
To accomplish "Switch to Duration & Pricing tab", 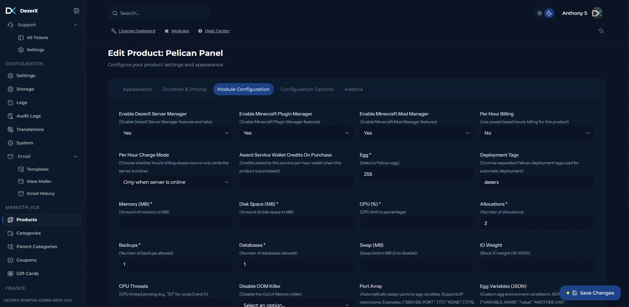I will pyautogui.click(x=185, y=89).
